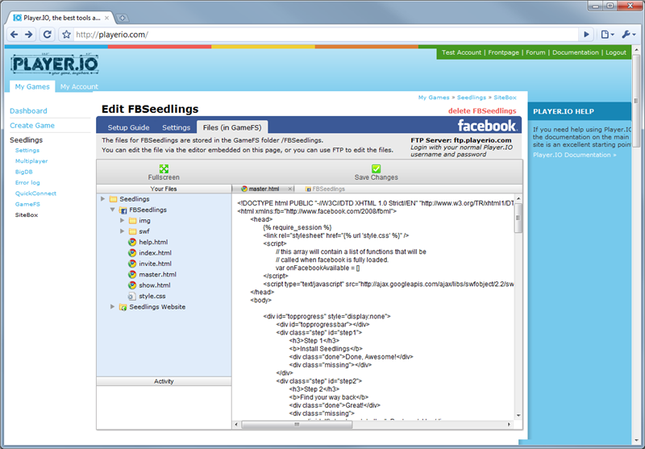This screenshot has height=449, width=645.
Task: Select the Files (in GameFS) tab
Action: pyautogui.click(x=232, y=127)
